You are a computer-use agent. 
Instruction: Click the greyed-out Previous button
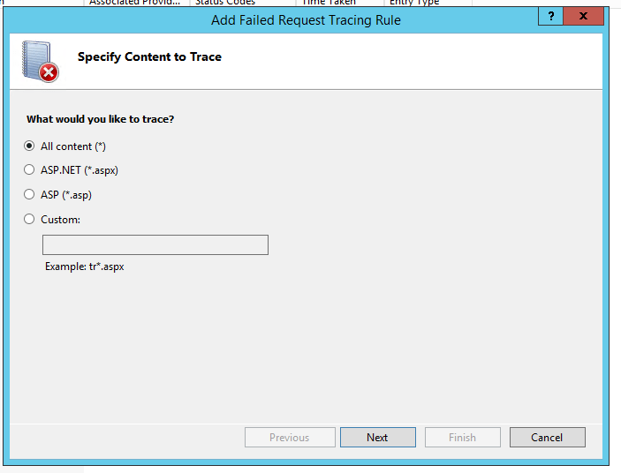(290, 437)
